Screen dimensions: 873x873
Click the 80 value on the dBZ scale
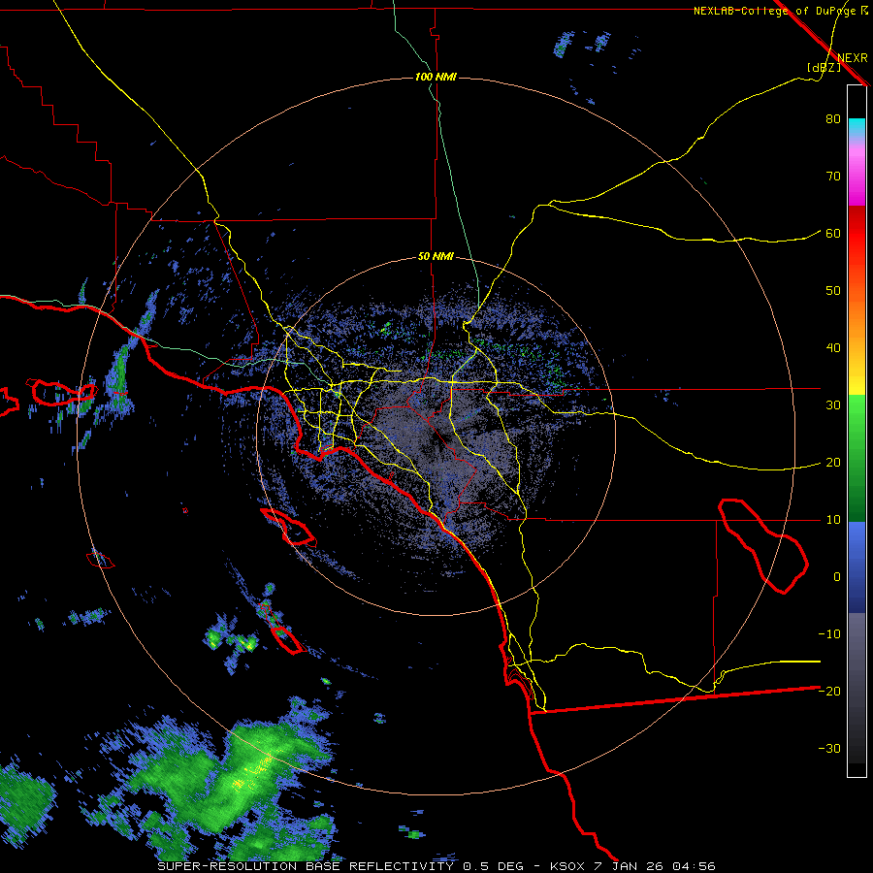tap(833, 119)
